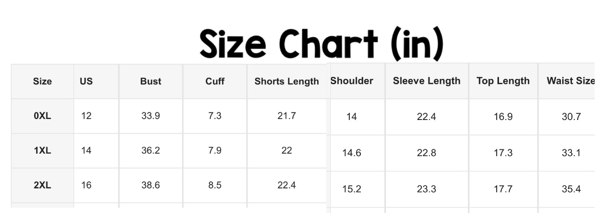Screen dimensions: 599x213
Task: Select the 0XL size row label
Action: (43, 116)
